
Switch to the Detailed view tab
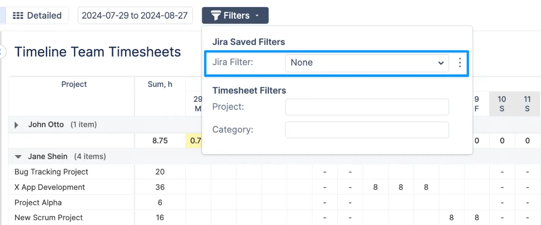pos(37,16)
